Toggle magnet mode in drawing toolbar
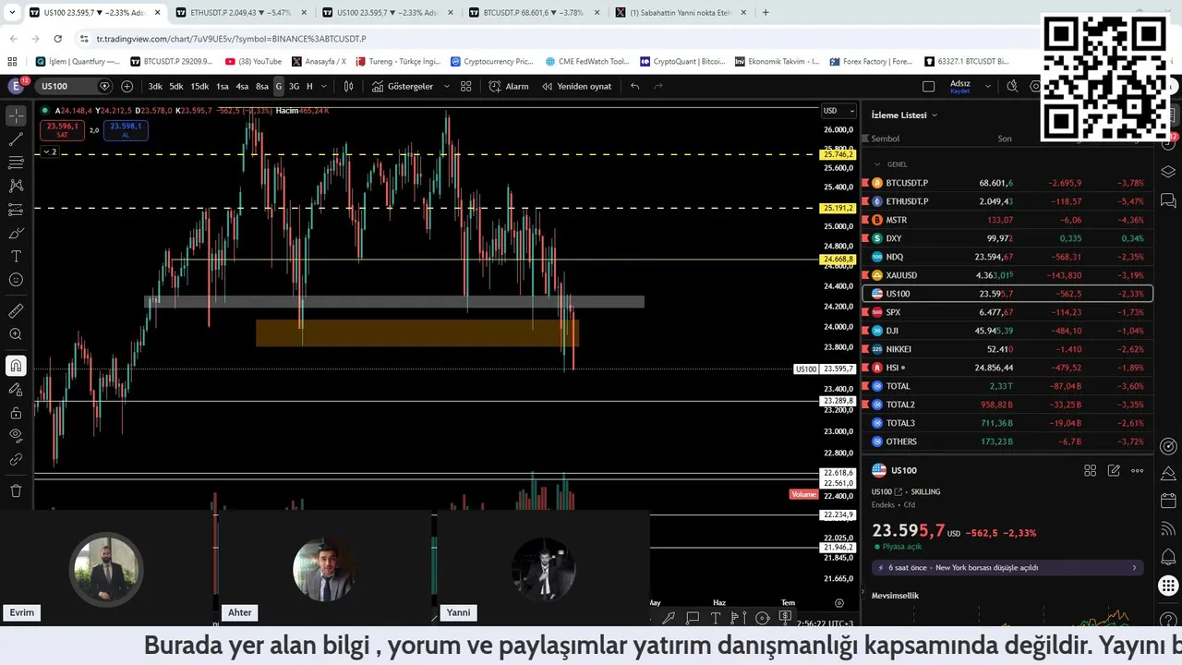 [x=16, y=366]
